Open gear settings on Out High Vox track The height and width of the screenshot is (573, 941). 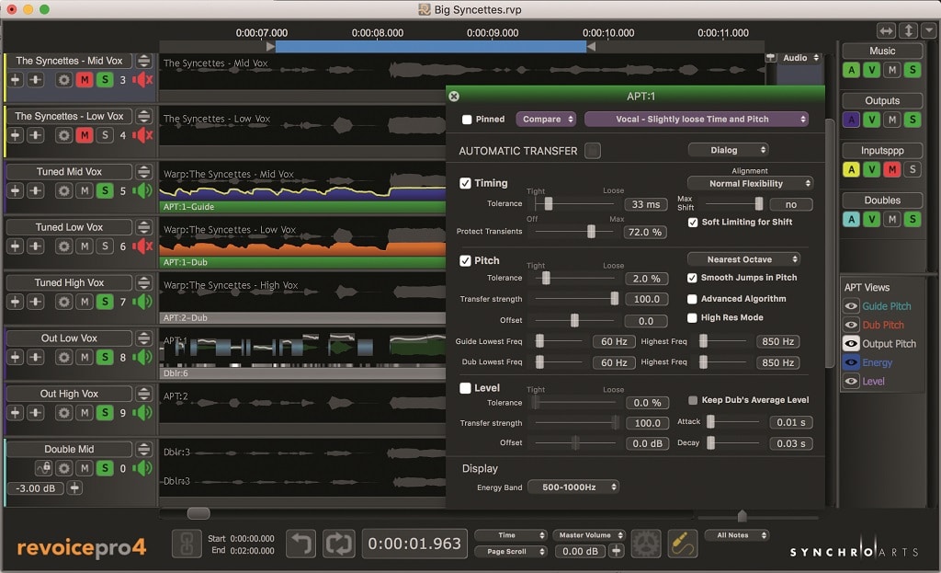(64, 413)
